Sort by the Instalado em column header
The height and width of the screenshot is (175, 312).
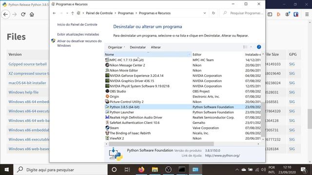[253, 54]
